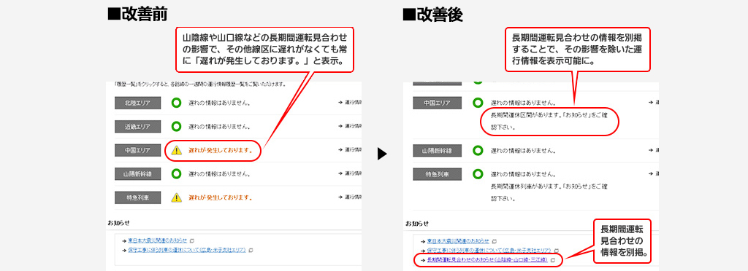Click 長期間運休区間があります notice in after panel

pos(549,121)
